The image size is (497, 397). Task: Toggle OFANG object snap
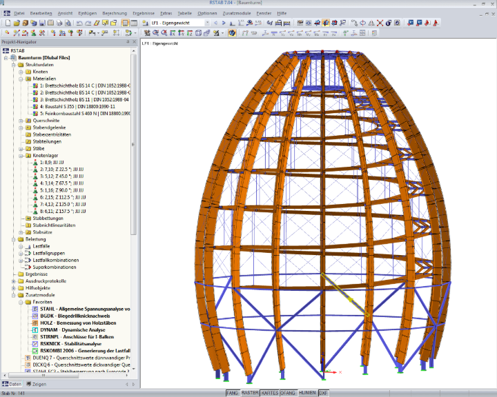coord(288,393)
